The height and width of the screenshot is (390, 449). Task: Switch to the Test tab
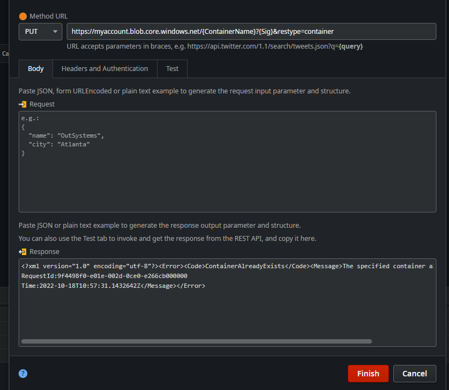coord(172,69)
